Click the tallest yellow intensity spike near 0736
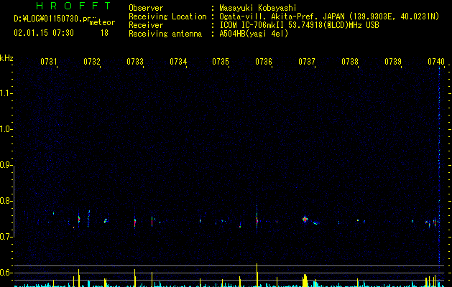The image size is (452, 287). [257, 275]
